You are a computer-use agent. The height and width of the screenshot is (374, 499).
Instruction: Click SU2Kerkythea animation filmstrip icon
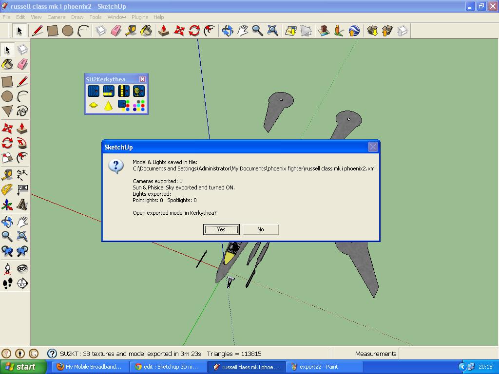click(x=123, y=91)
